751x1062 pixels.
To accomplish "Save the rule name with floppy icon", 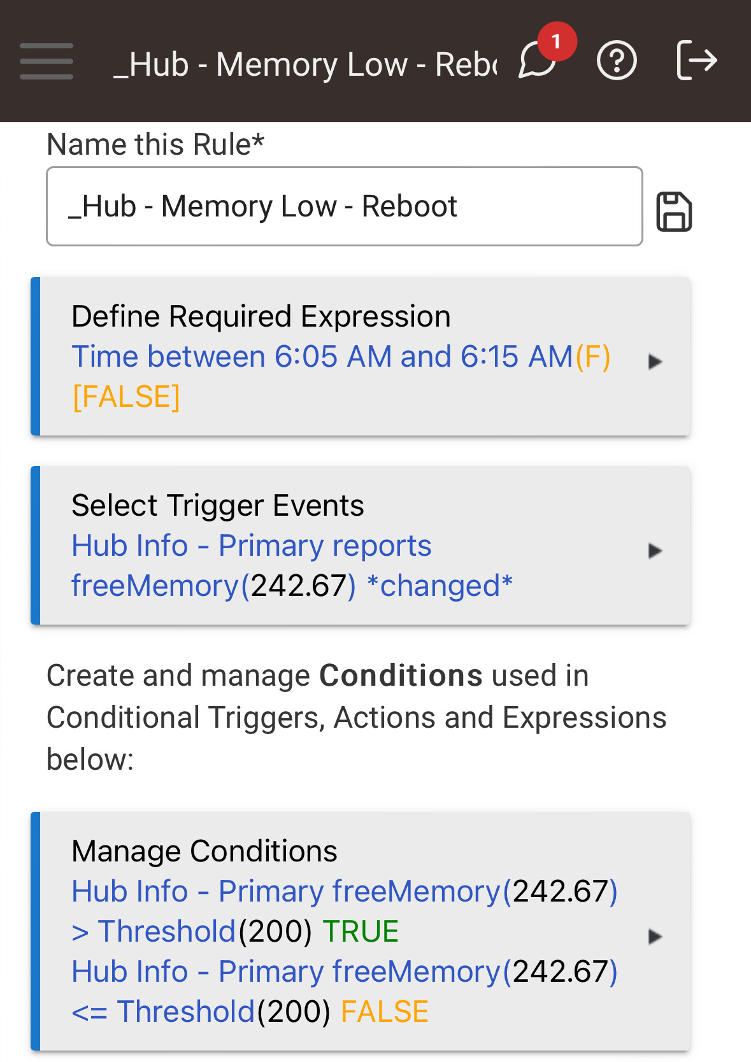I will (674, 211).
